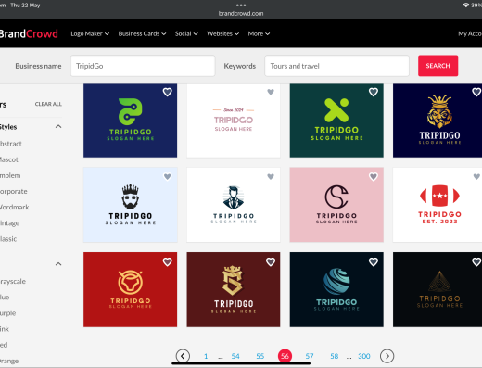This screenshot has height=368, width=482.
Task: Tap the three-dots multitasking indicator
Action: 241,6
